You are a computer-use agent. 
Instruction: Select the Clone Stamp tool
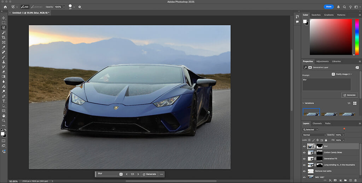4,62
